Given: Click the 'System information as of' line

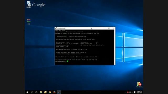Looking at the screenshot, I should pyautogui.click(x=76, y=39).
